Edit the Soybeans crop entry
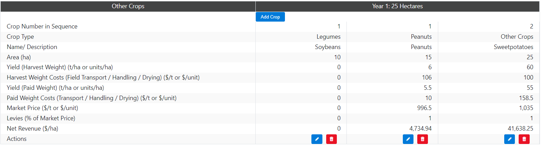The height and width of the screenshot is (146, 541). [x=317, y=139]
